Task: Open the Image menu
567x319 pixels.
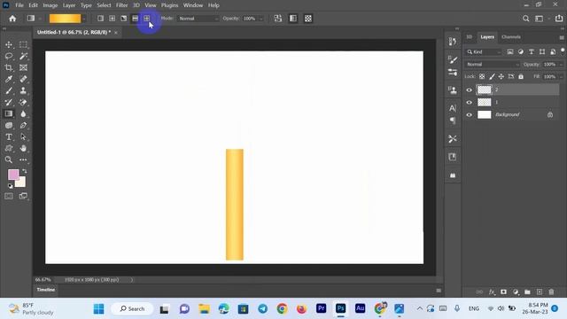Action: (50, 5)
